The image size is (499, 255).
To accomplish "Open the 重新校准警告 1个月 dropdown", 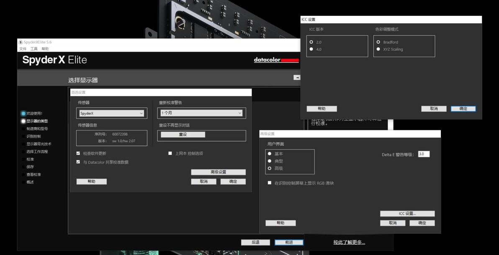I will pyautogui.click(x=201, y=113).
